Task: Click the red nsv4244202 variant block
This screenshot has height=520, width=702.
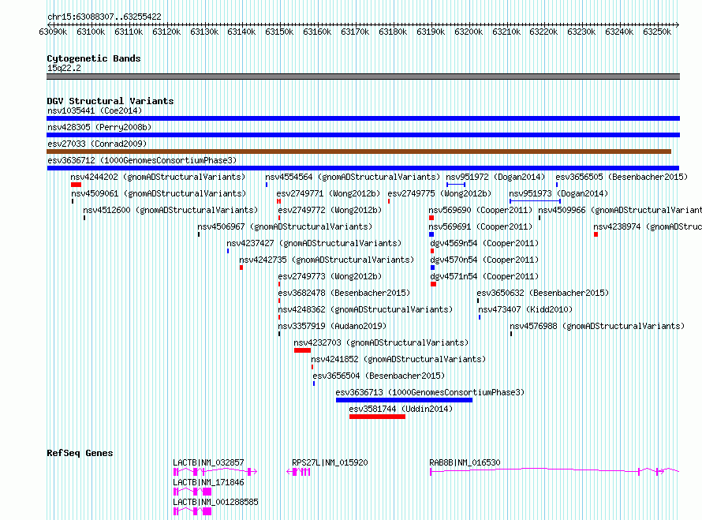Action: click(76, 185)
